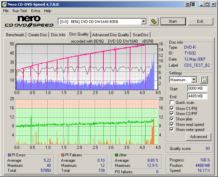Uncheck Show C1/PIE
Viewport: 218px width, 177px height.
[172, 108]
